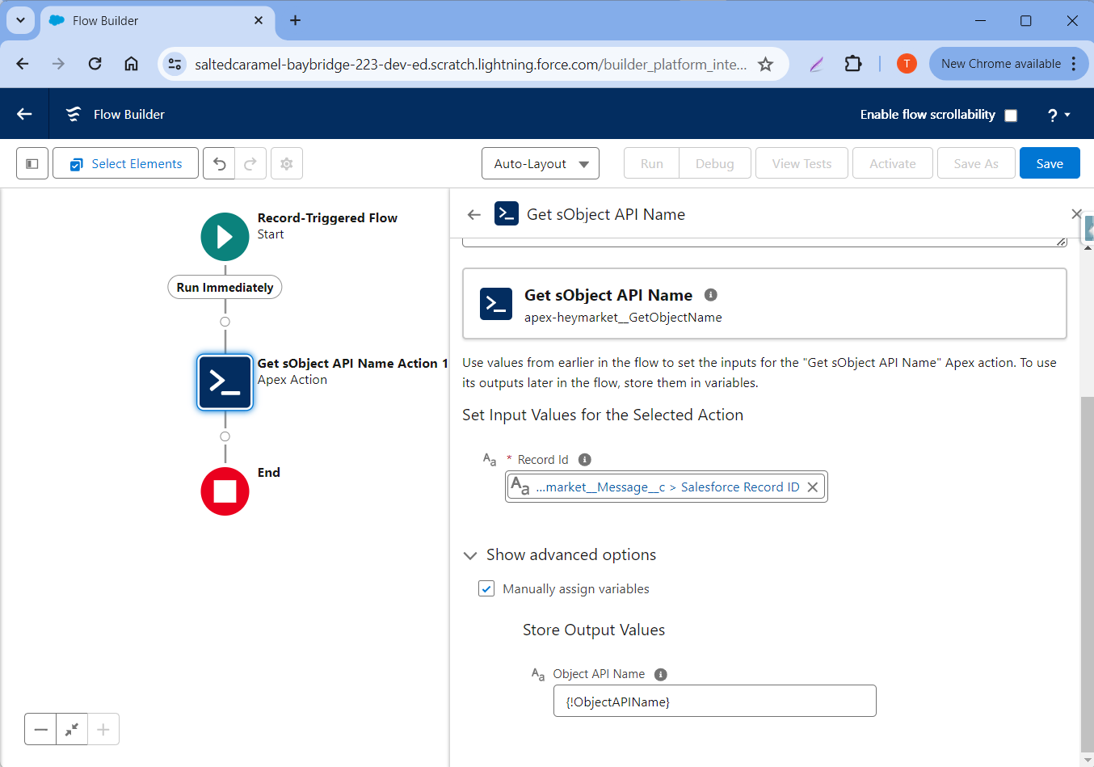Click Select Elements button
Screen dimensions: 1094x767
coord(125,163)
